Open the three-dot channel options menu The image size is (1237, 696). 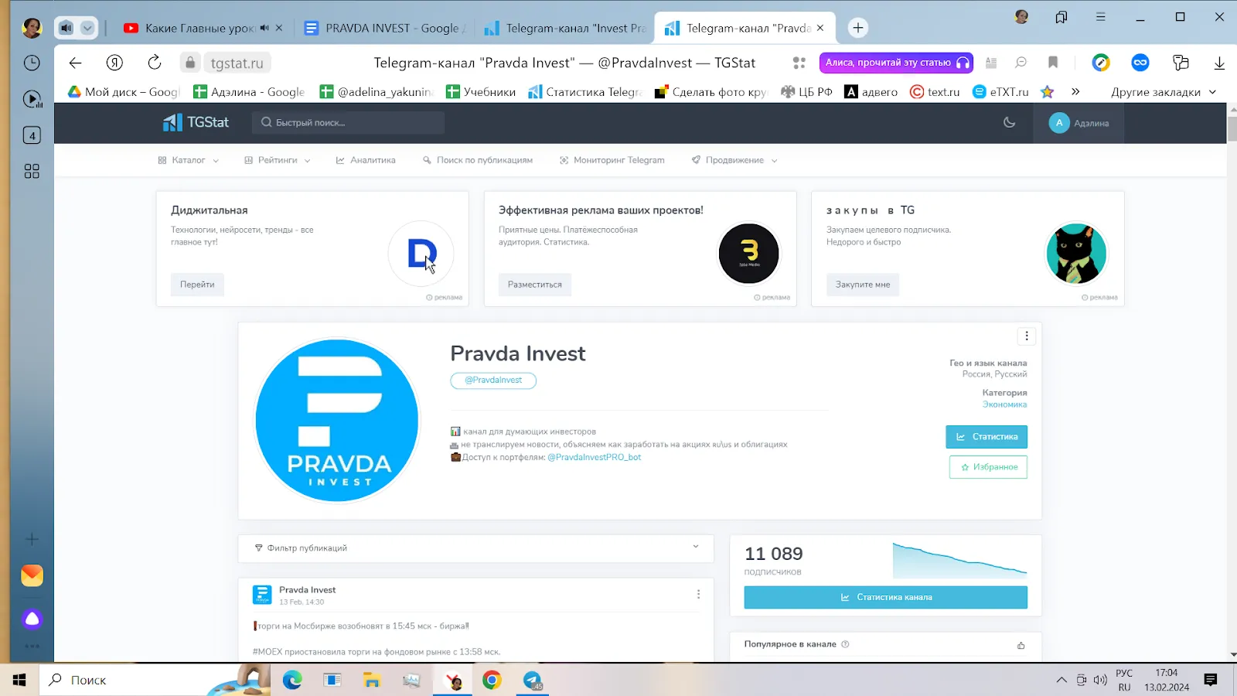pos(1027,336)
